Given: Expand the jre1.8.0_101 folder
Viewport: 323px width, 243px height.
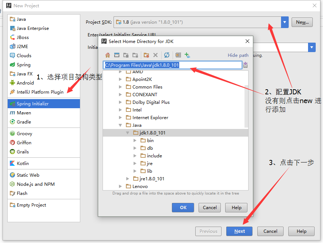Looking at the screenshot, I should click(x=128, y=179).
